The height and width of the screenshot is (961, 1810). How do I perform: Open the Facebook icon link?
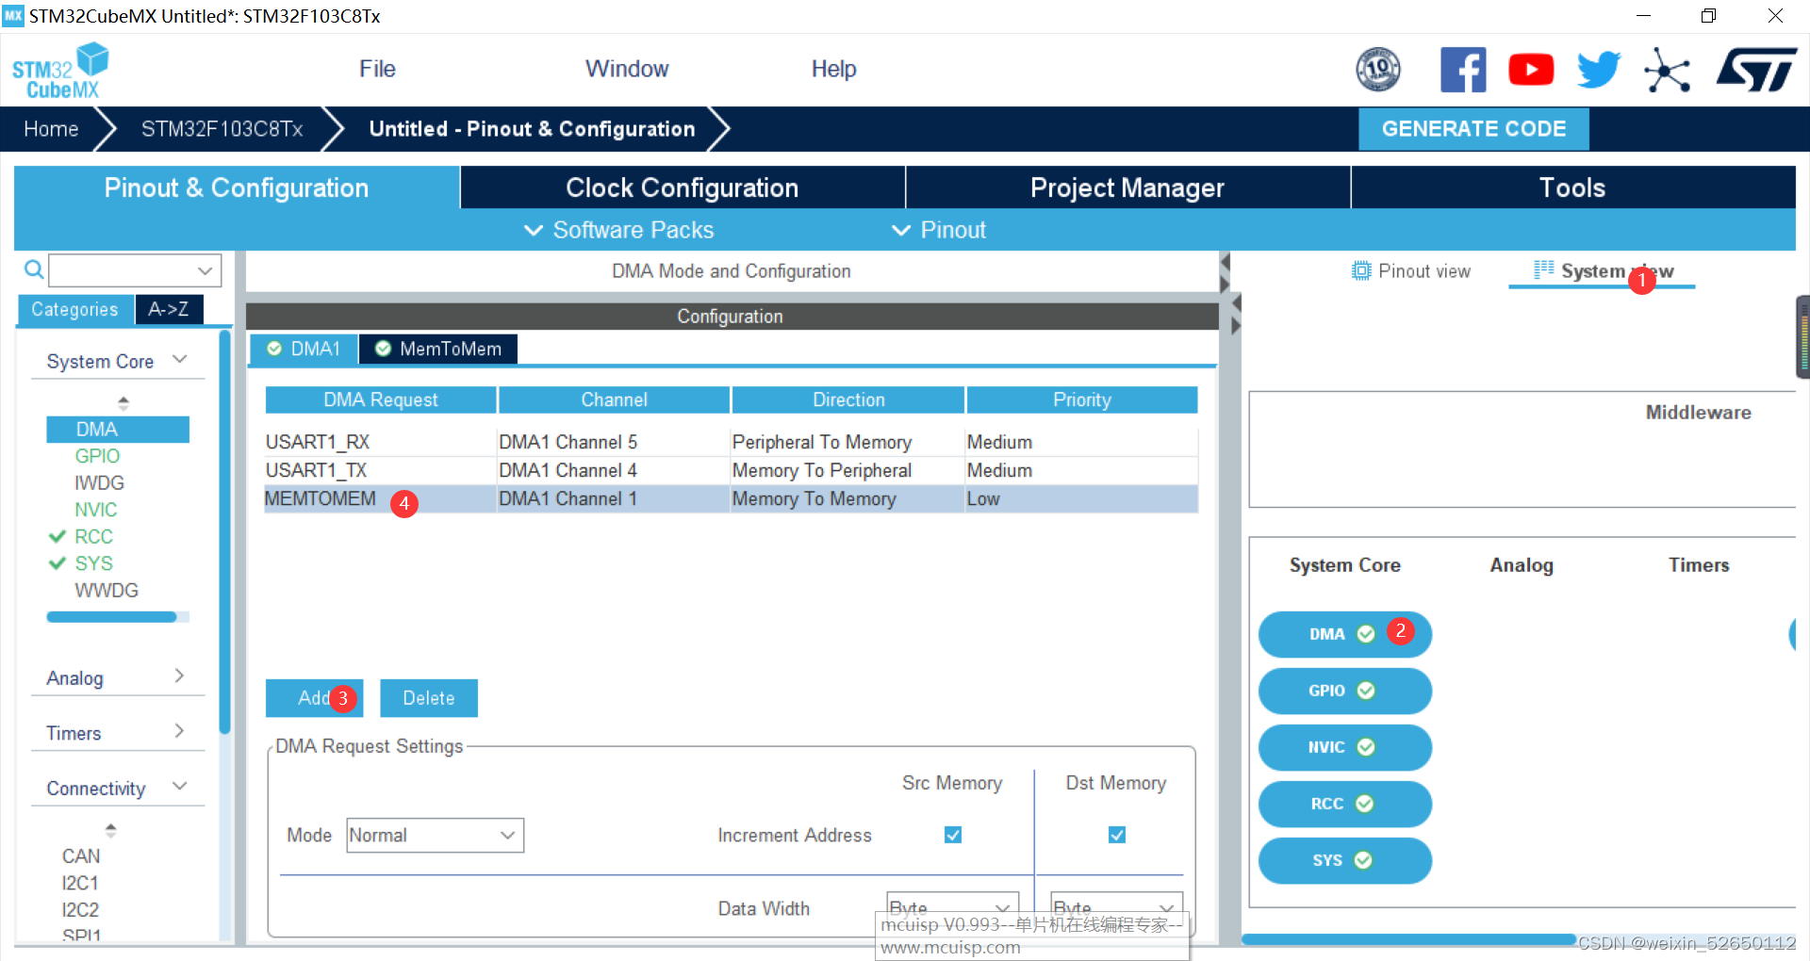(x=1463, y=70)
